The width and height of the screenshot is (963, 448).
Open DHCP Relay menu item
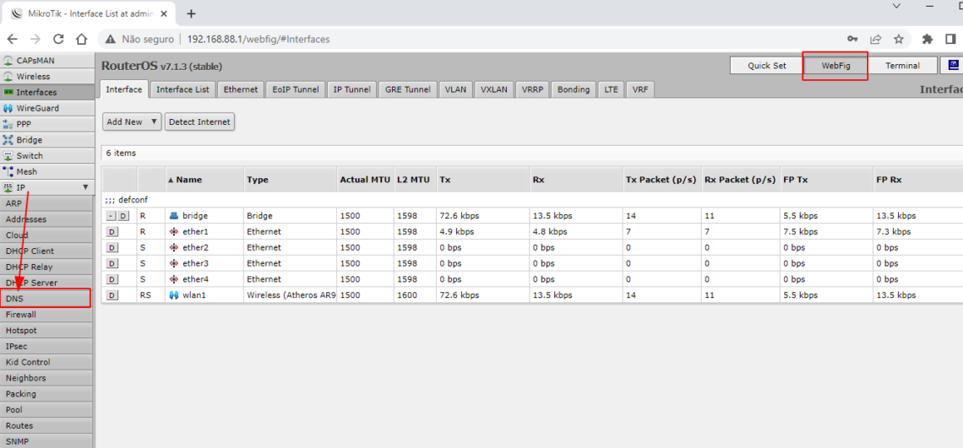click(46, 267)
